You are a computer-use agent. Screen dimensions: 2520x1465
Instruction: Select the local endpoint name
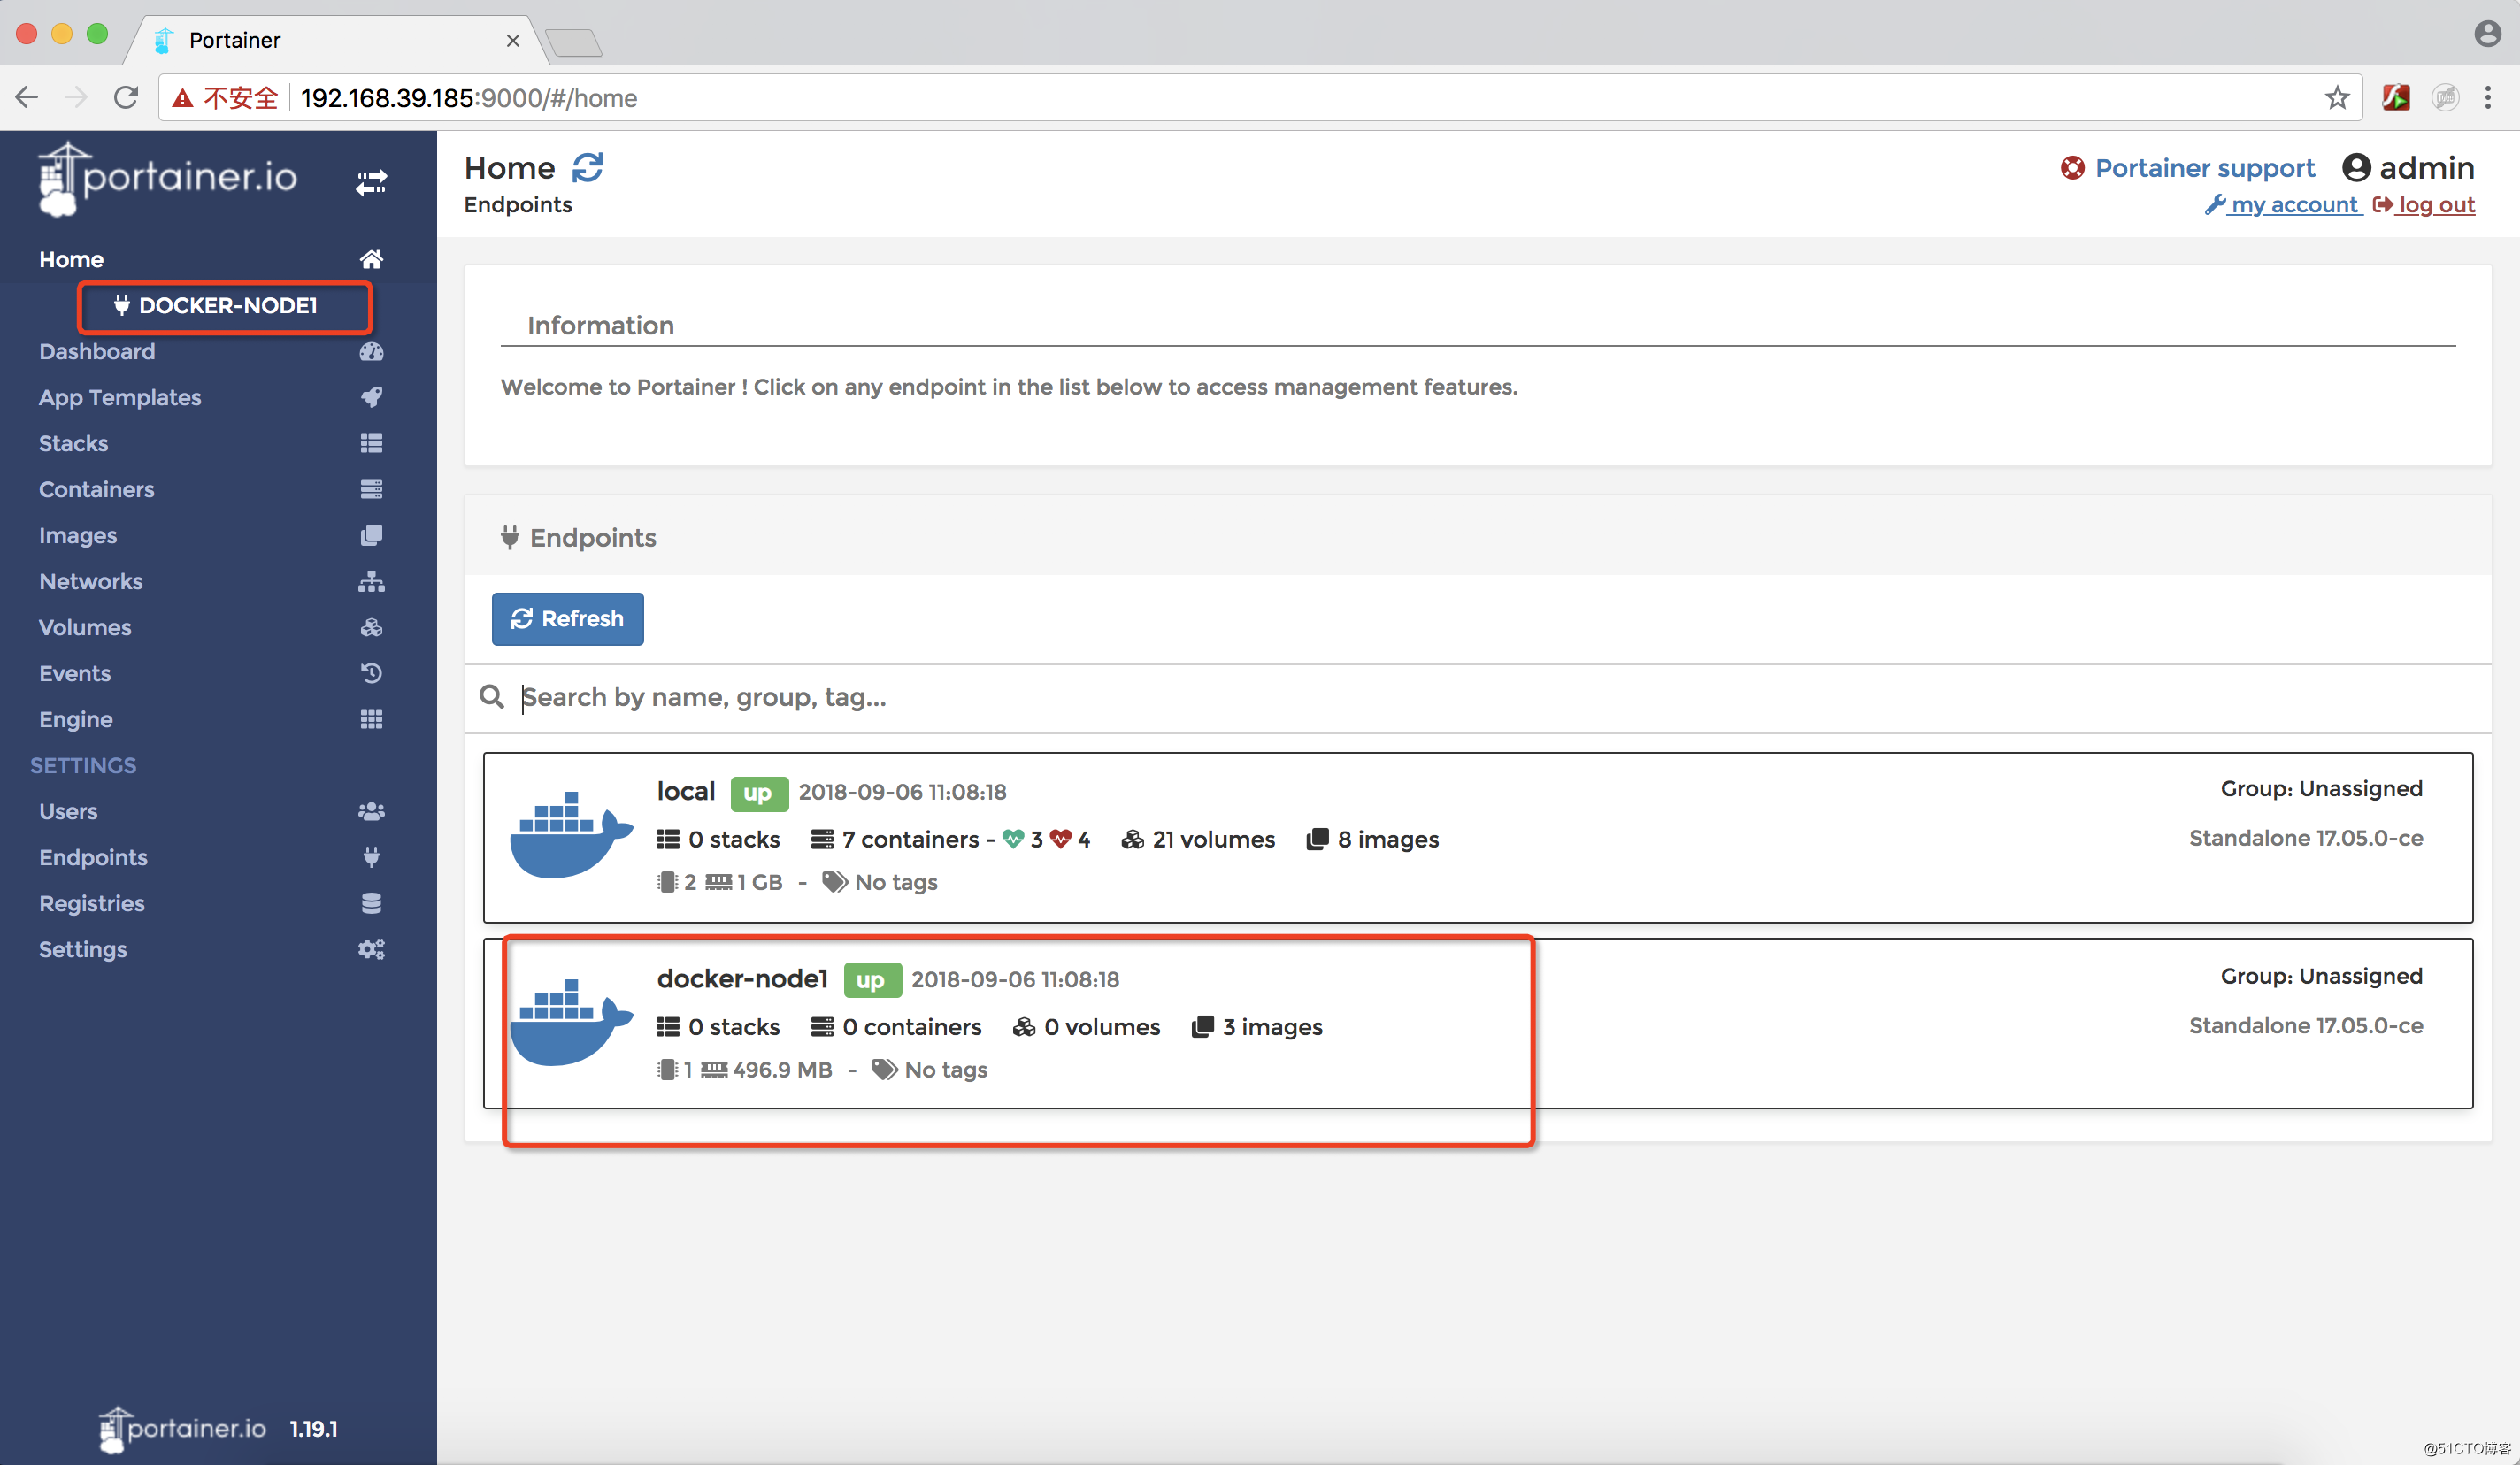685,791
